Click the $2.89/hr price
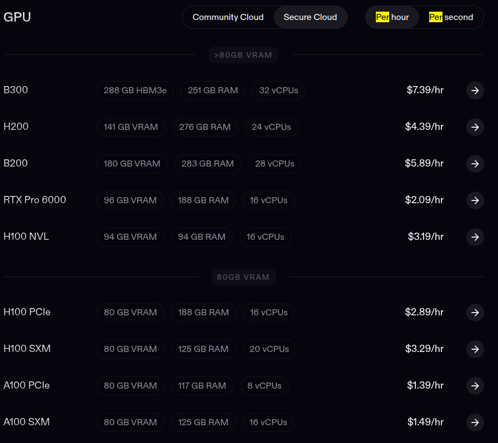This screenshot has height=443, width=498. tap(424, 312)
